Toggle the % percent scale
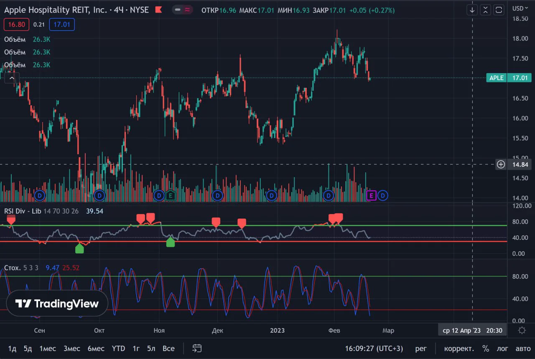This screenshot has width=535, height=359. point(486,349)
